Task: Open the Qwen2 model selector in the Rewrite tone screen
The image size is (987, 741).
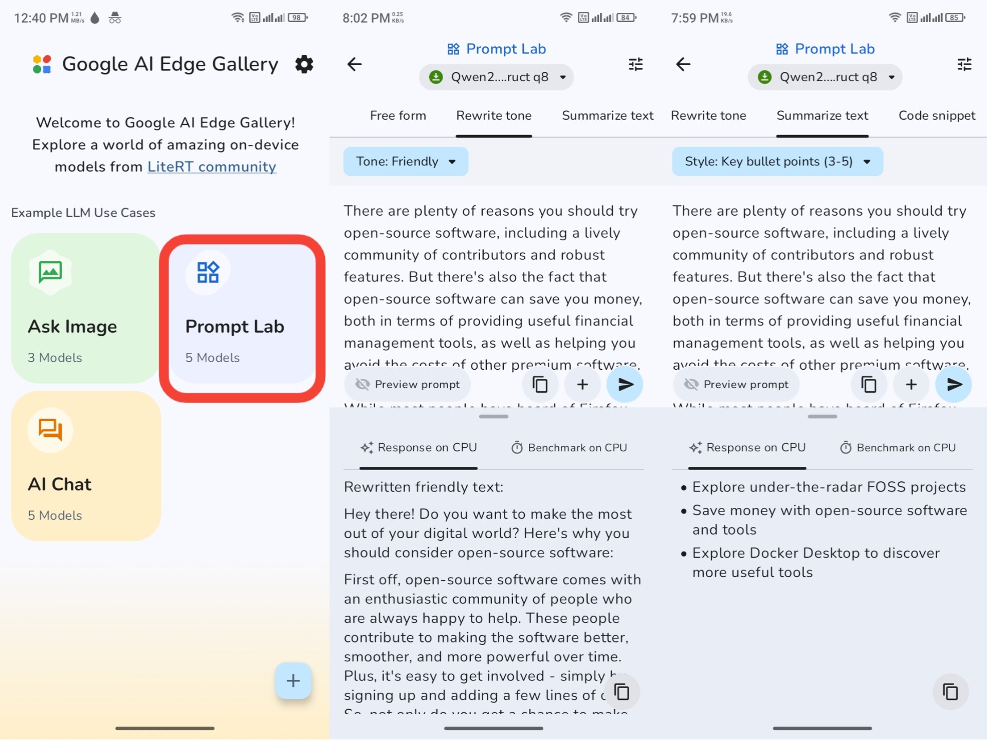Action: pyautogui.click(x=496, y=78)
